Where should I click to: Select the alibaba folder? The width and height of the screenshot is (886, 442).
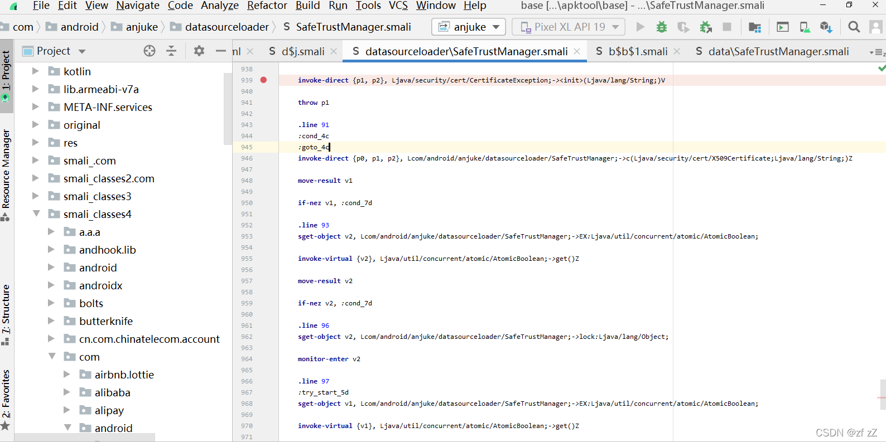[112, 392]
